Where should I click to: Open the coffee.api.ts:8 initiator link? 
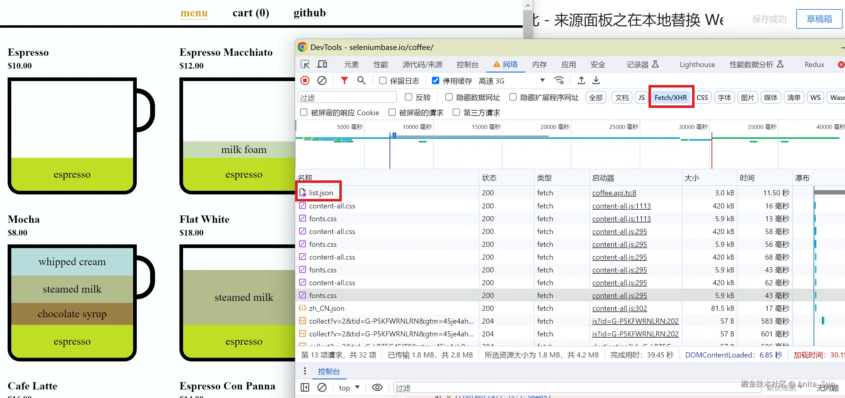pyautogui.click(x=614, y=193)
